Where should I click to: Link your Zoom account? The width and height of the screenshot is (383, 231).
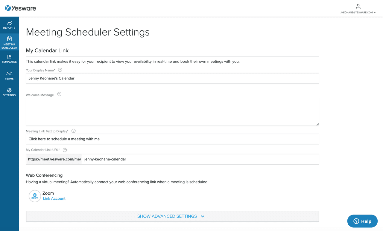coord(54,198)
